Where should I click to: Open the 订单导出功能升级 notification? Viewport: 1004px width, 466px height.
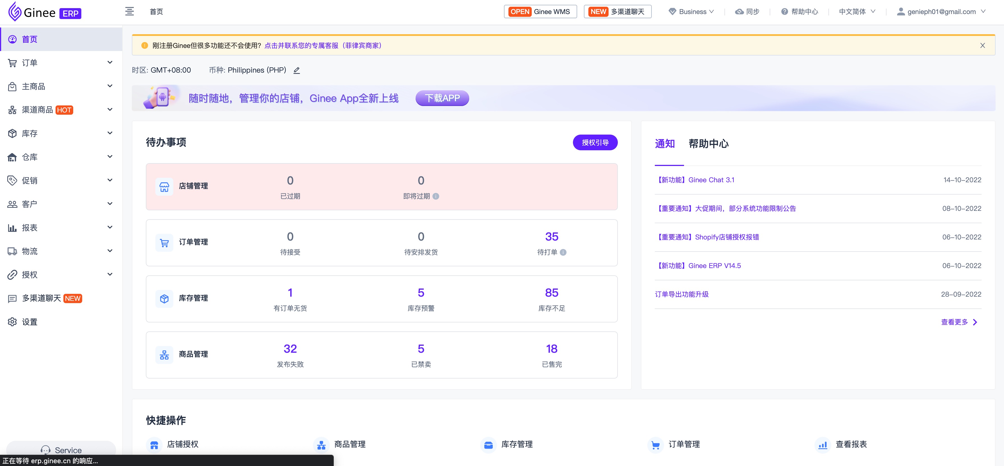pos(682,295)
